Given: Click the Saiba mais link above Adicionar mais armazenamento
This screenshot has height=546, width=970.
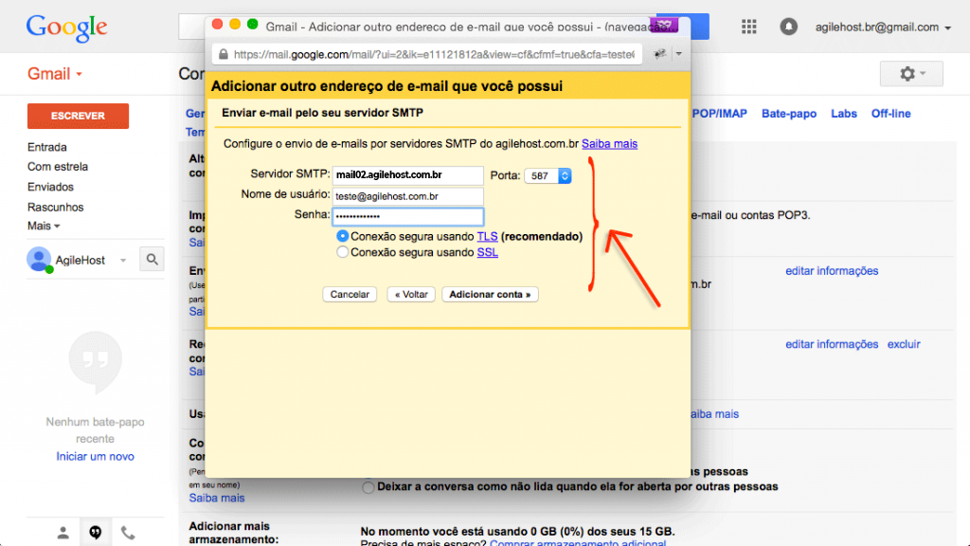Looking at the screenshot, I should 217,498.
